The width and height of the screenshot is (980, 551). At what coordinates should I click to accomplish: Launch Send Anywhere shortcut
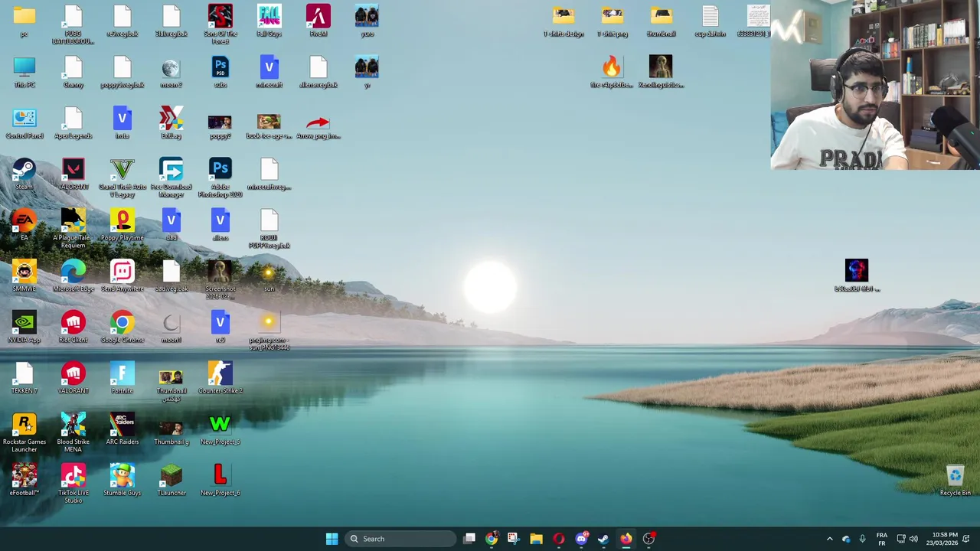122,276
